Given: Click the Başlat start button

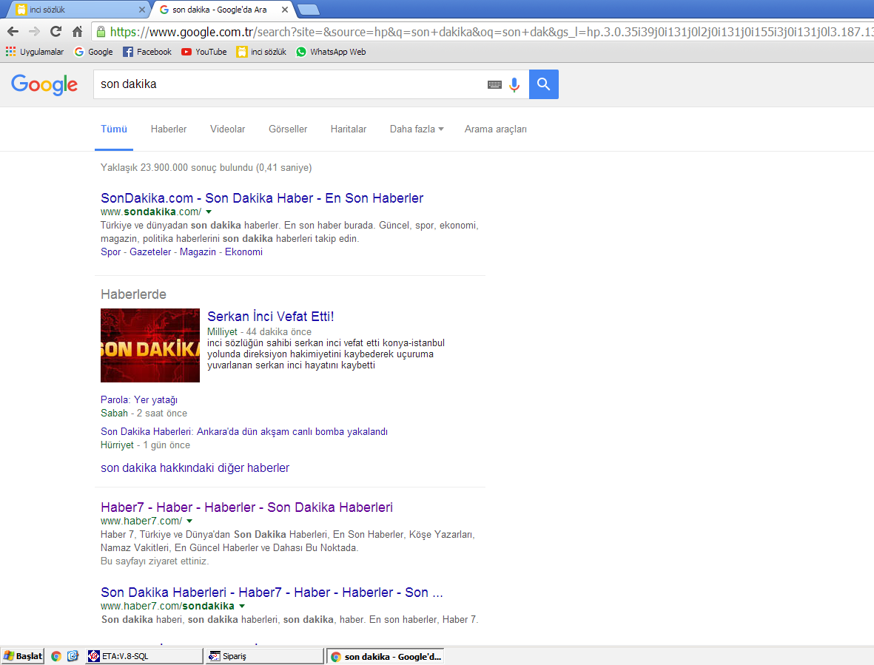Looking at the screenshot, I should [22, 656].
